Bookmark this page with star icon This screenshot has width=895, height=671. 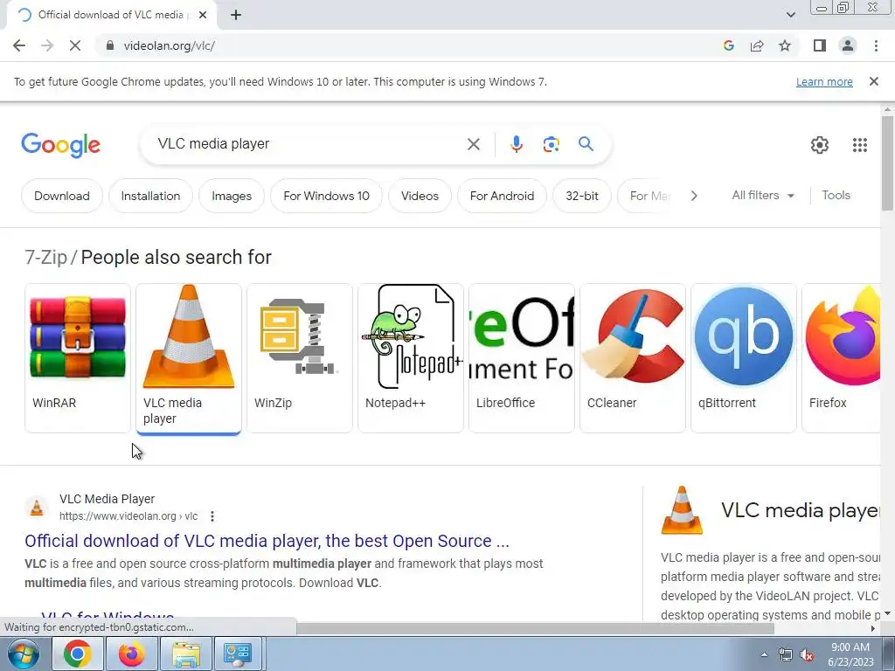coord(785,45)
